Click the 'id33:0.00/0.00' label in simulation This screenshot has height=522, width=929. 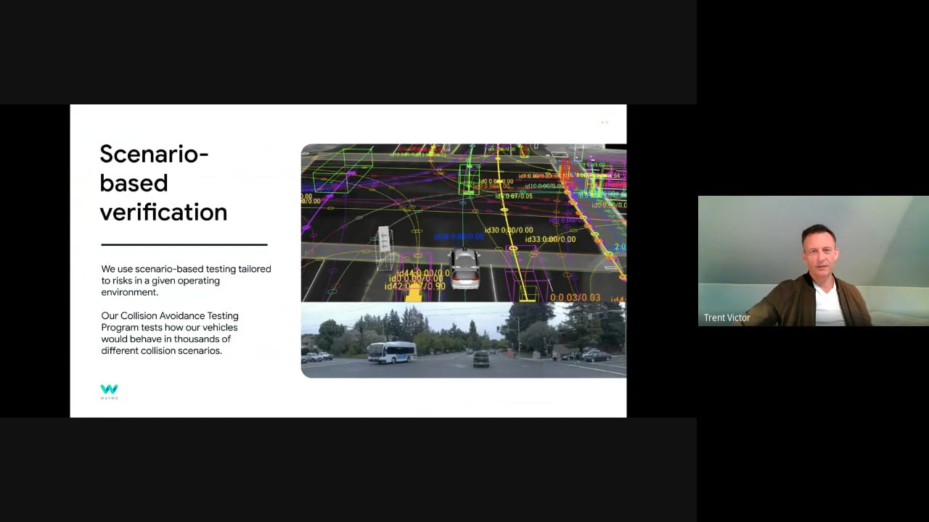tap(549, 239)
